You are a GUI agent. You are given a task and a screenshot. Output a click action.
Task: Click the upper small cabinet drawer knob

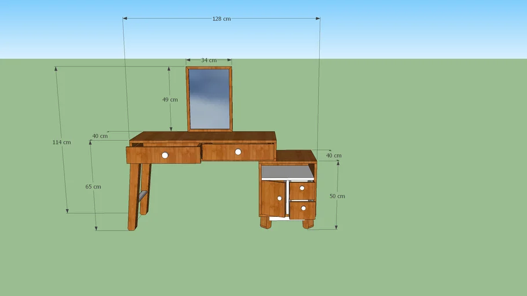pos(302,188)
